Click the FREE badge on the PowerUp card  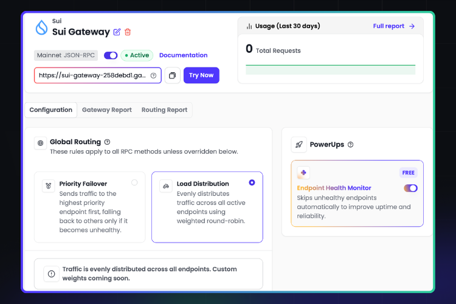[x=409, y=173]
